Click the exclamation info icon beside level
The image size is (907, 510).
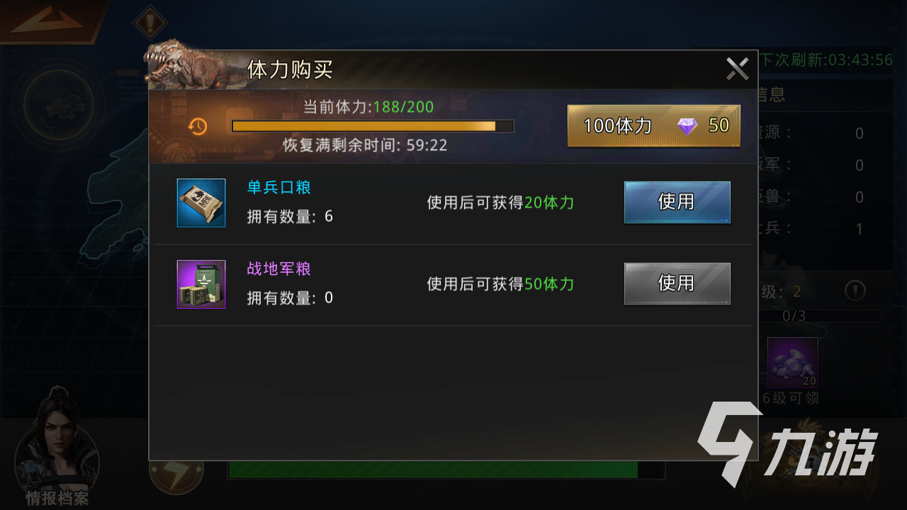pyautogui.click(x=855, y=290)
